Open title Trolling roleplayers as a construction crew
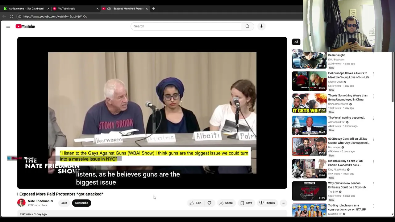Screen dimensions: 395x222 (347, 207)
